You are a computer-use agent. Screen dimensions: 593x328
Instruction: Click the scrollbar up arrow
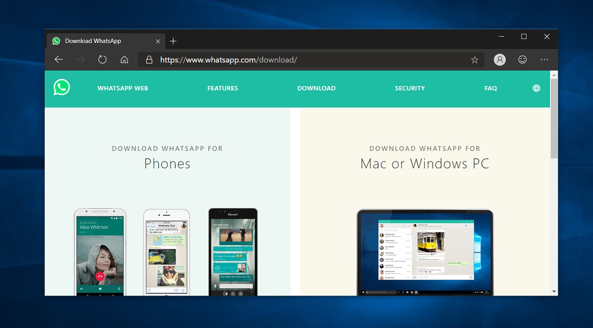tap(554, 75)
